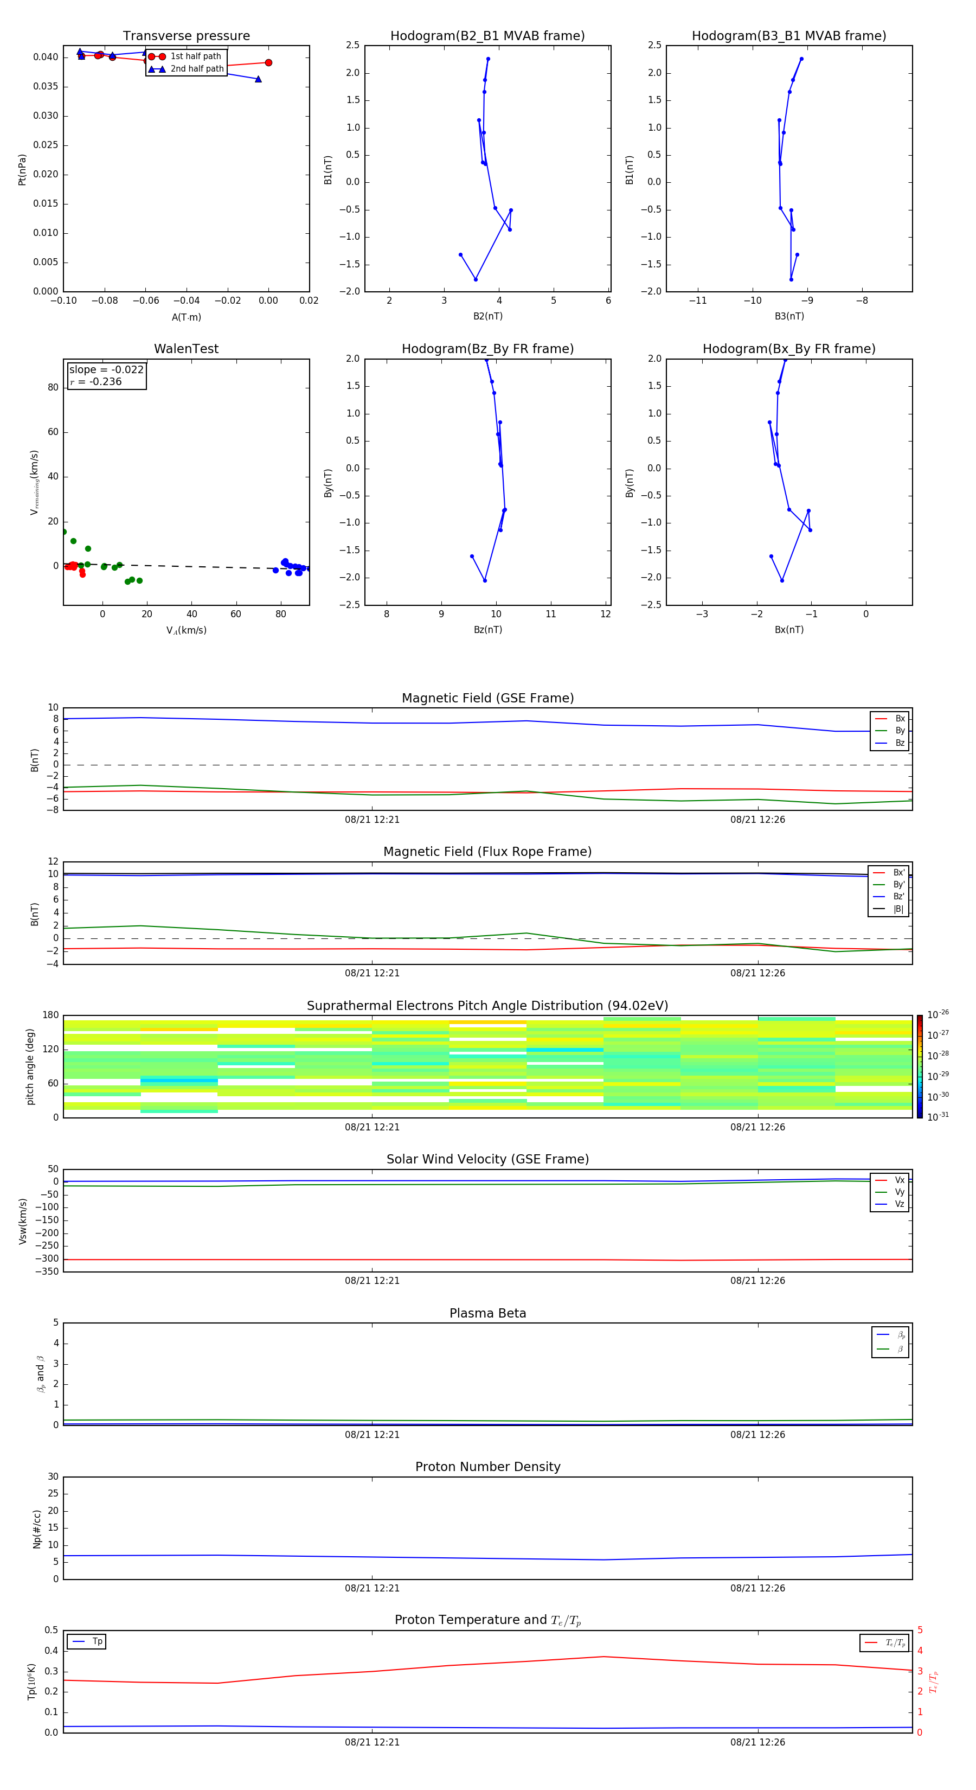Click the 'Magnetic Field (GSE Frame)' title
The image size is (976, 1790).
tap(487, 698)
